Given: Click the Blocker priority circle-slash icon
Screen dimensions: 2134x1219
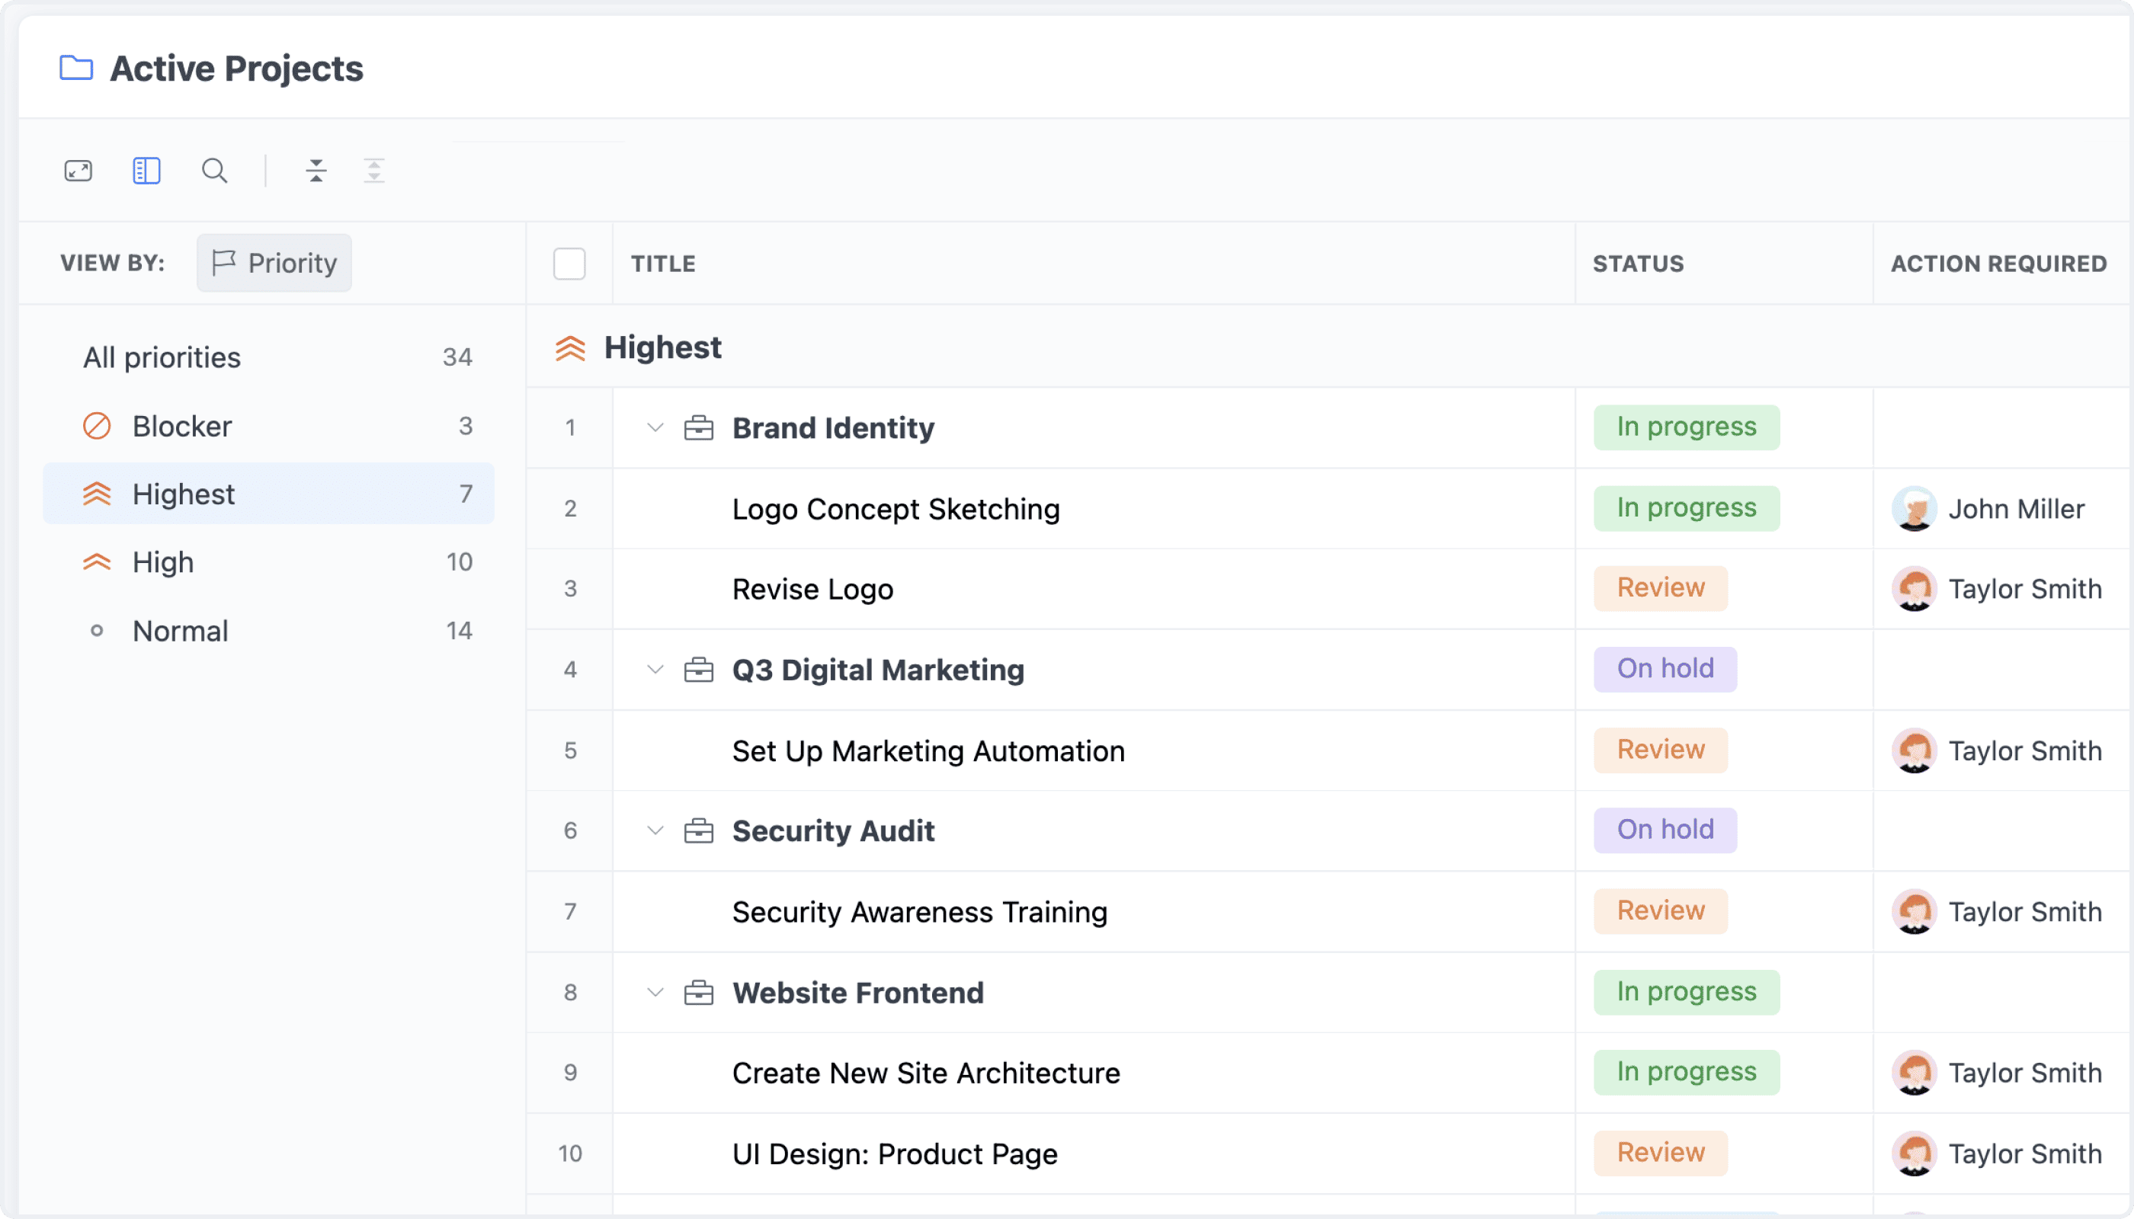Looking at the screenshot, I should (97, 426).
